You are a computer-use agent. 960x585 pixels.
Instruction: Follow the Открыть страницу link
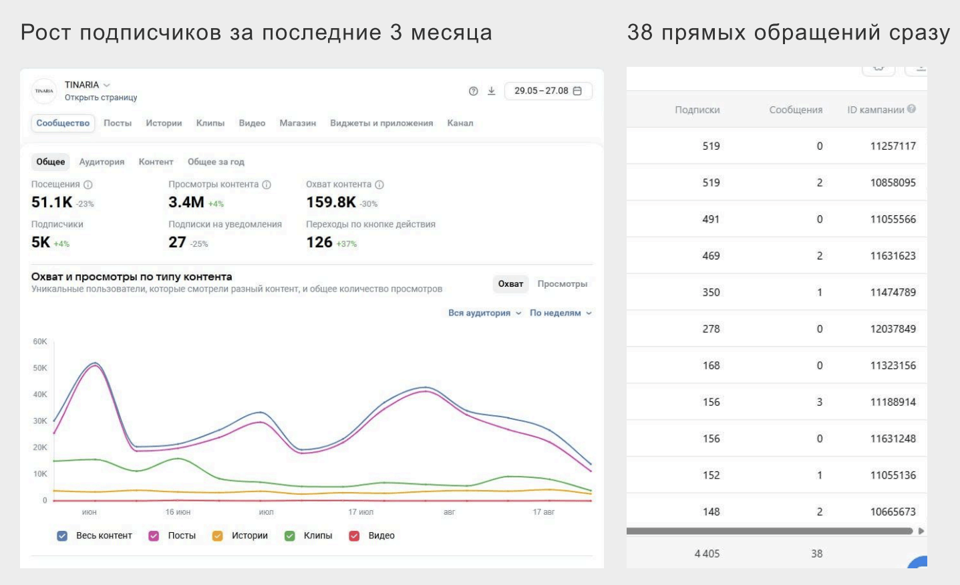coord(101,98)
